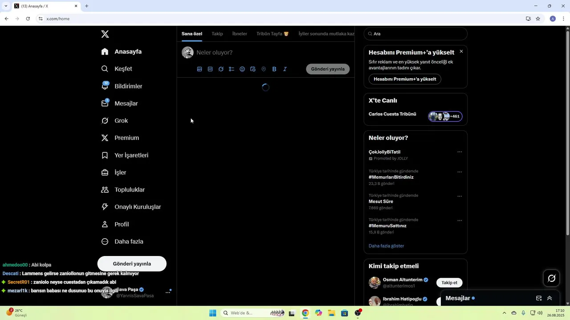Open Grok from the sidebar
This screenshot has width=570, height=320.
[115, 121]
